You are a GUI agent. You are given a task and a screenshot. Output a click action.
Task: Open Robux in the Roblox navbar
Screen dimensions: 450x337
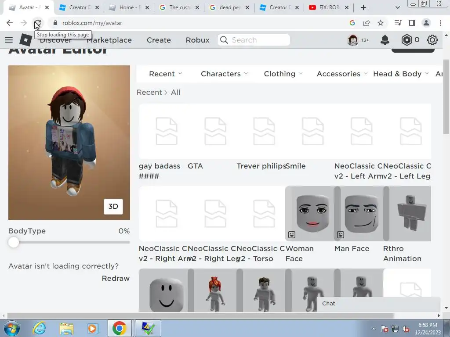(x=197, y=40)
